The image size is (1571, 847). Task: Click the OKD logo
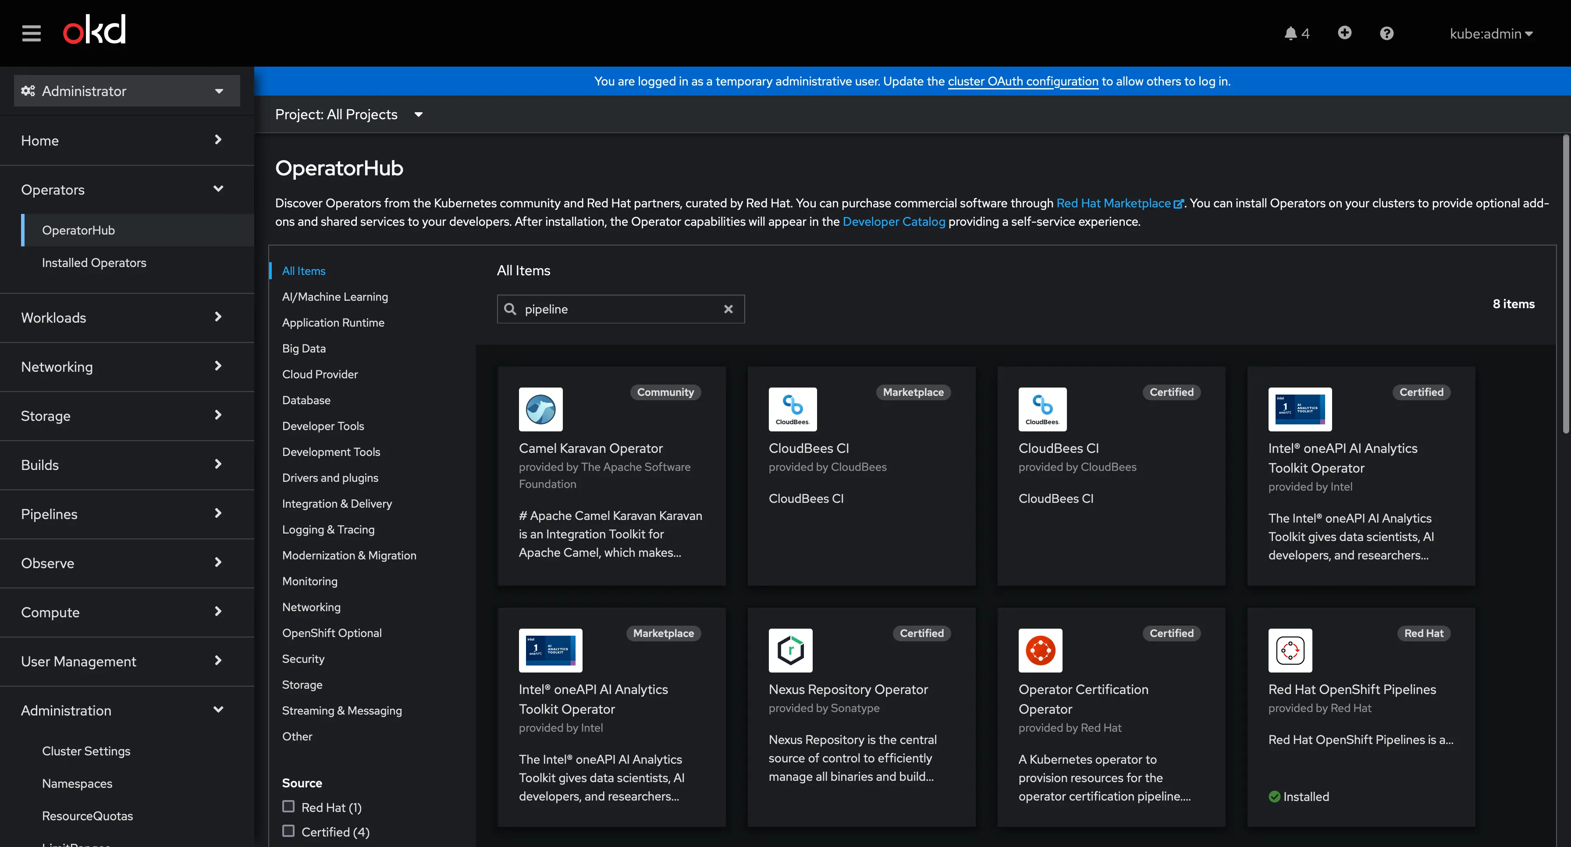coord(95,30)
